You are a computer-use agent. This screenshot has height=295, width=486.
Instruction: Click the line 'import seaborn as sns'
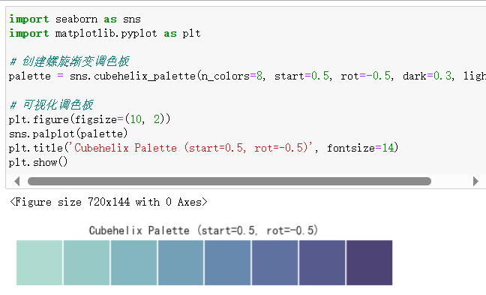coord(75,20)
